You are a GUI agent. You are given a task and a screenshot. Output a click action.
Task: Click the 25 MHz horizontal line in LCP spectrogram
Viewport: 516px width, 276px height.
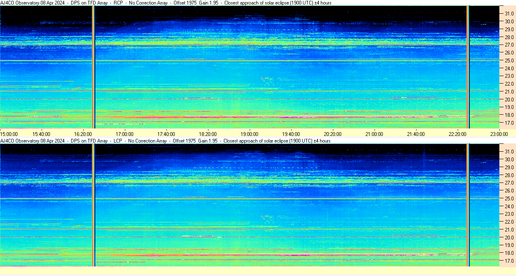click(x=249, y=199)
